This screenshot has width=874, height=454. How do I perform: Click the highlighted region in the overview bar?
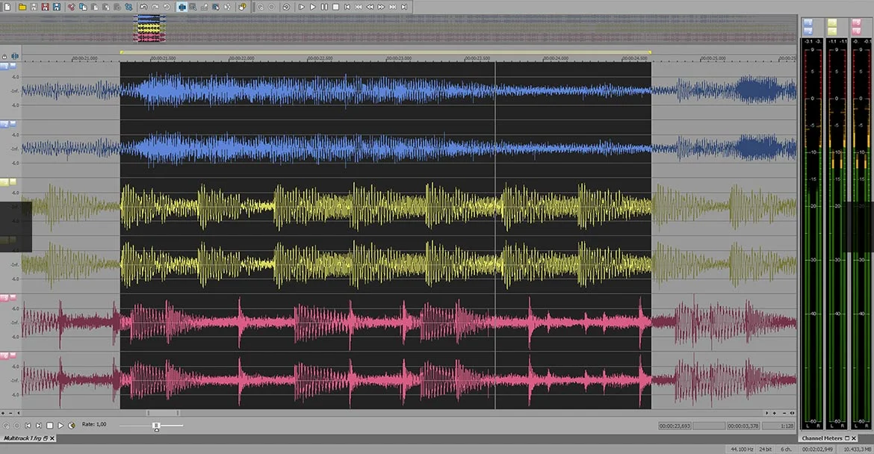click(150, 29)
